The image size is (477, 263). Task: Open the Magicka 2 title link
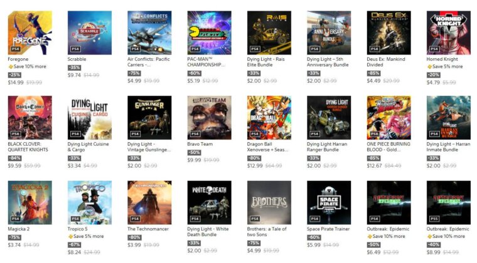coord(19,229)
